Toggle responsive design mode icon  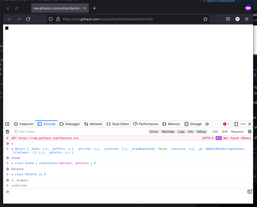[x=236, y=124]
